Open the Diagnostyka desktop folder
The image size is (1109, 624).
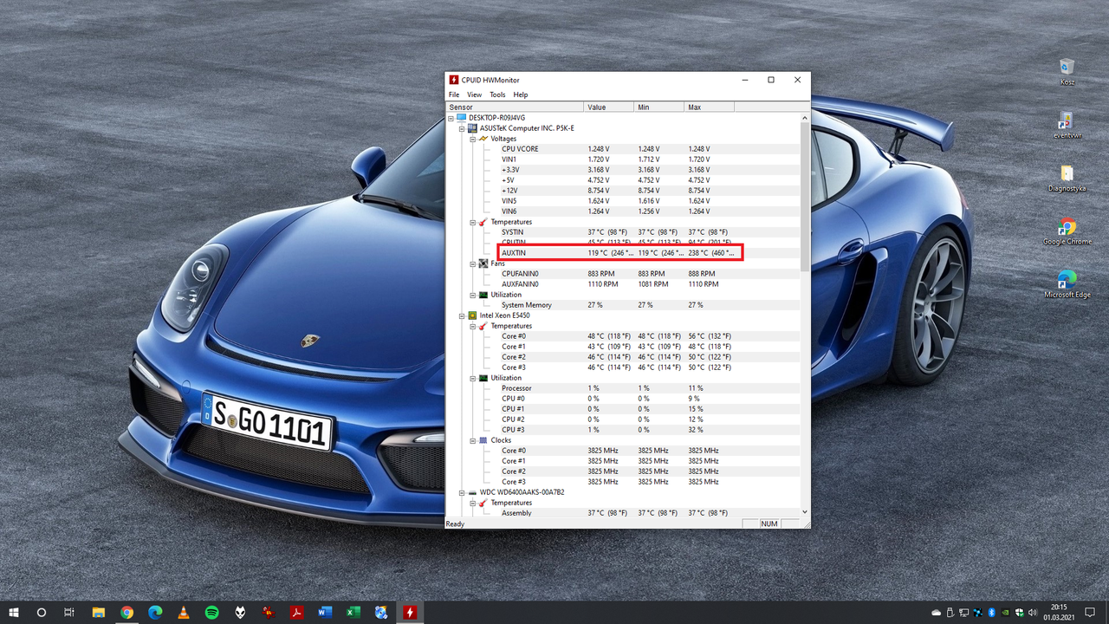1067,178
